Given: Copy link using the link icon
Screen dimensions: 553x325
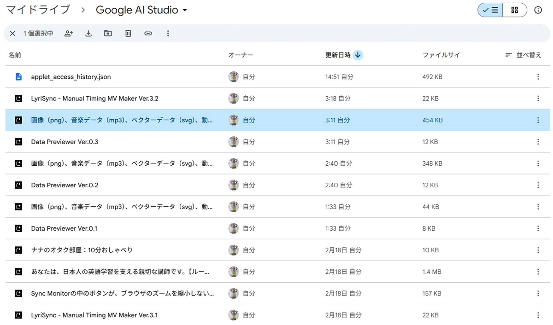Looking at the screenshot, I should click(x=148, y=34).
